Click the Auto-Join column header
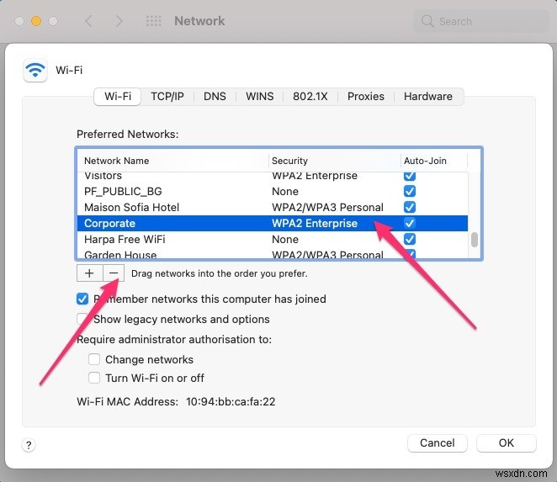Viewport: 557px width, 482px height. 434,161
